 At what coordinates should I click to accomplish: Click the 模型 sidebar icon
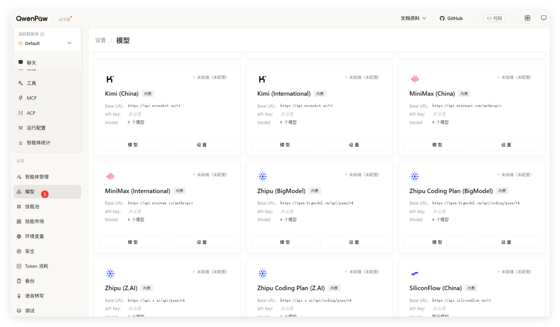pos(19,192)
